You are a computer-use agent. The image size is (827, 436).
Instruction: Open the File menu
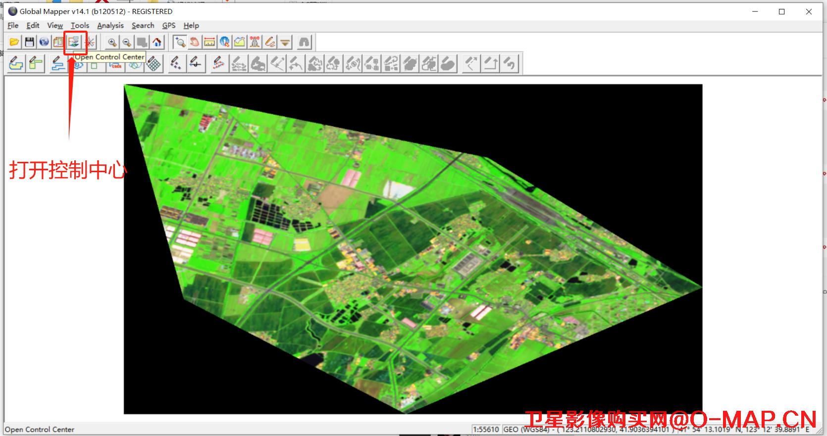(13, 26)
